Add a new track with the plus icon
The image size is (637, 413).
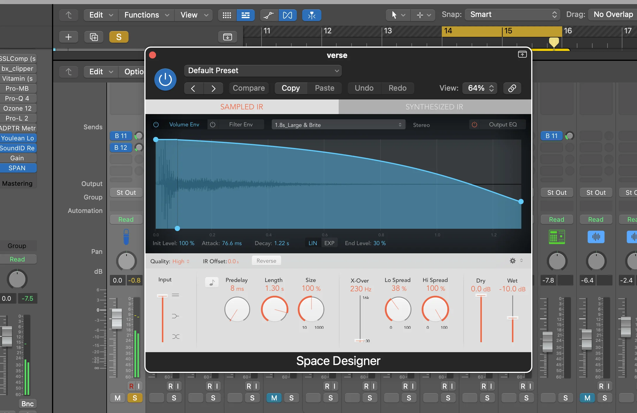[x=68, y=37]
